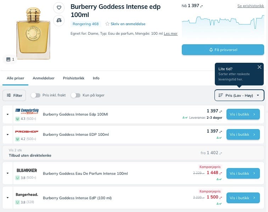This screenshot has height=212, width=268.
Task: Open the Pris (Lav - Høy) sort dropdown
Action: point(239,95)
